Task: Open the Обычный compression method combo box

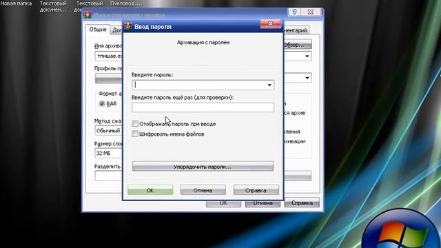Action: point(109,131)
